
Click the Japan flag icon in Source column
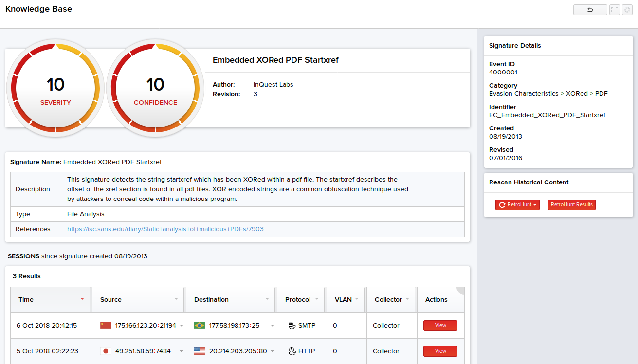pos(105,351)
